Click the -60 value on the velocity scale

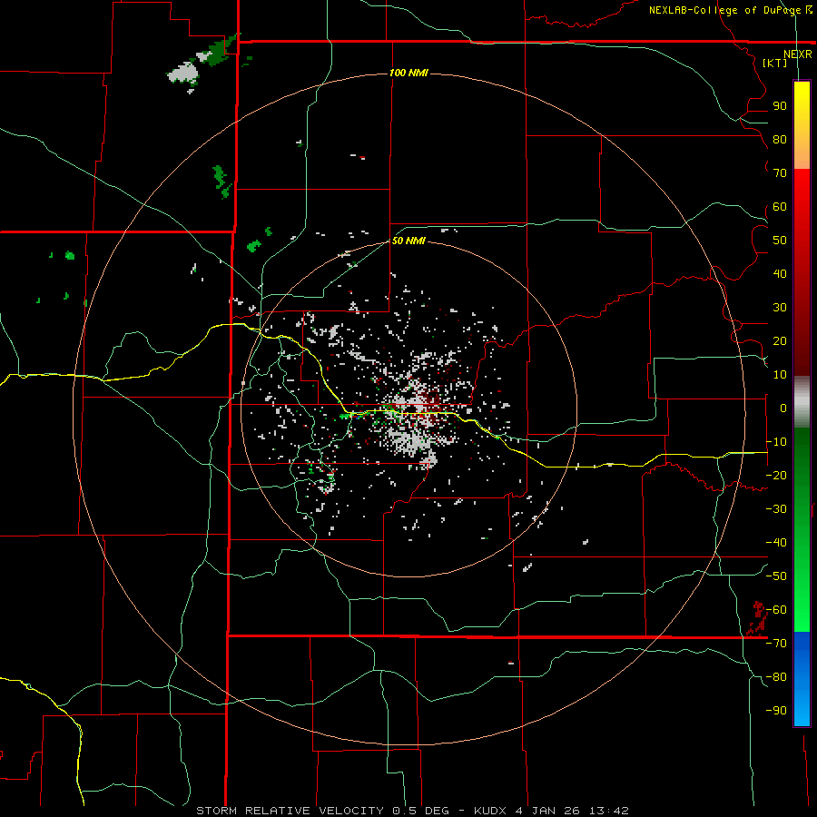coord(776,610)
